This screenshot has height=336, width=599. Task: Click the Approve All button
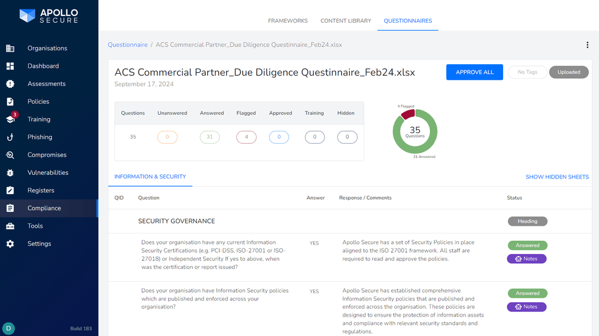coord(474,72)
